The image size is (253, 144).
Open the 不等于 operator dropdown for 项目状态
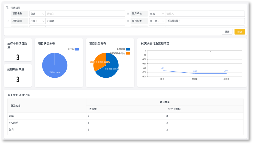pyautogui.click(x=37, y=21)
